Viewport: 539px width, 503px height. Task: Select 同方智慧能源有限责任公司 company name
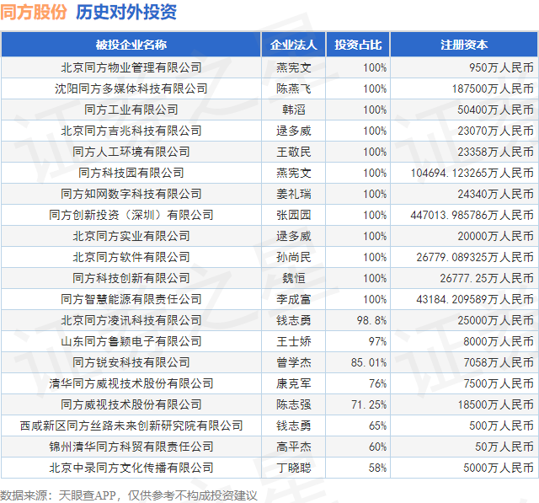click(131, 299)
